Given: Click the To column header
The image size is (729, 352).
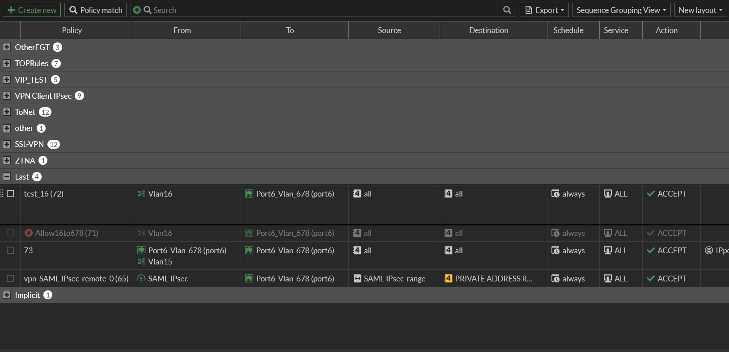Looking at the screenshot, I should [295, 30].
